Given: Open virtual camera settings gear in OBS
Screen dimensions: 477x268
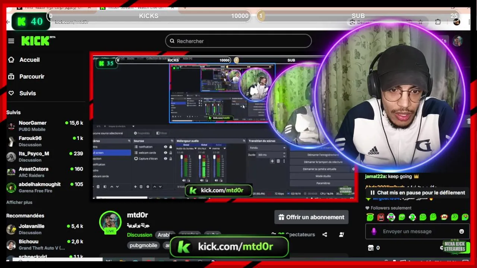Looking at the screenshot, I should pos(353,169).
